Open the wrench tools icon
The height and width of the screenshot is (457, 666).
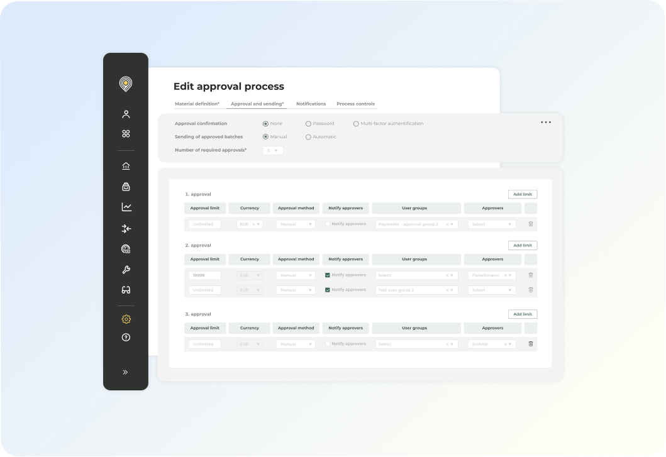tap(126, 270)
